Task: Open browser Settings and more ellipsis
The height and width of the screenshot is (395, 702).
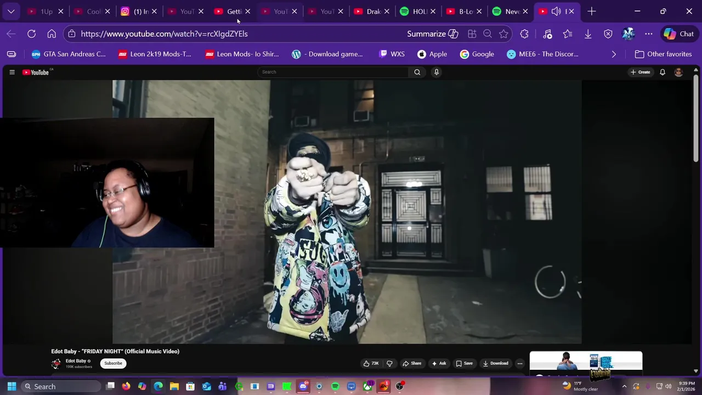Action: tap(649, 34)
